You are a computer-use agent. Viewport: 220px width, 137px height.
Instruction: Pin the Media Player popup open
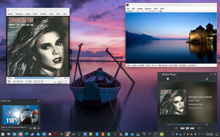pyautogui.click(x=215, y=74)
